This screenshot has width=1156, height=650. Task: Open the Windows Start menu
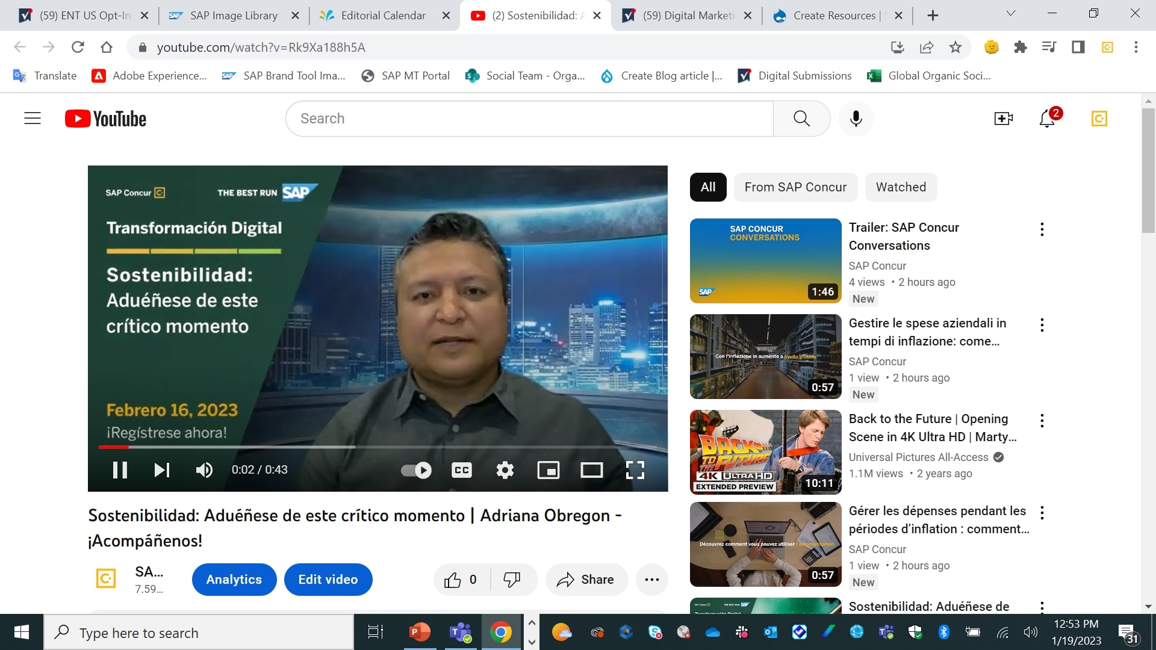click(x=22, y=632)
